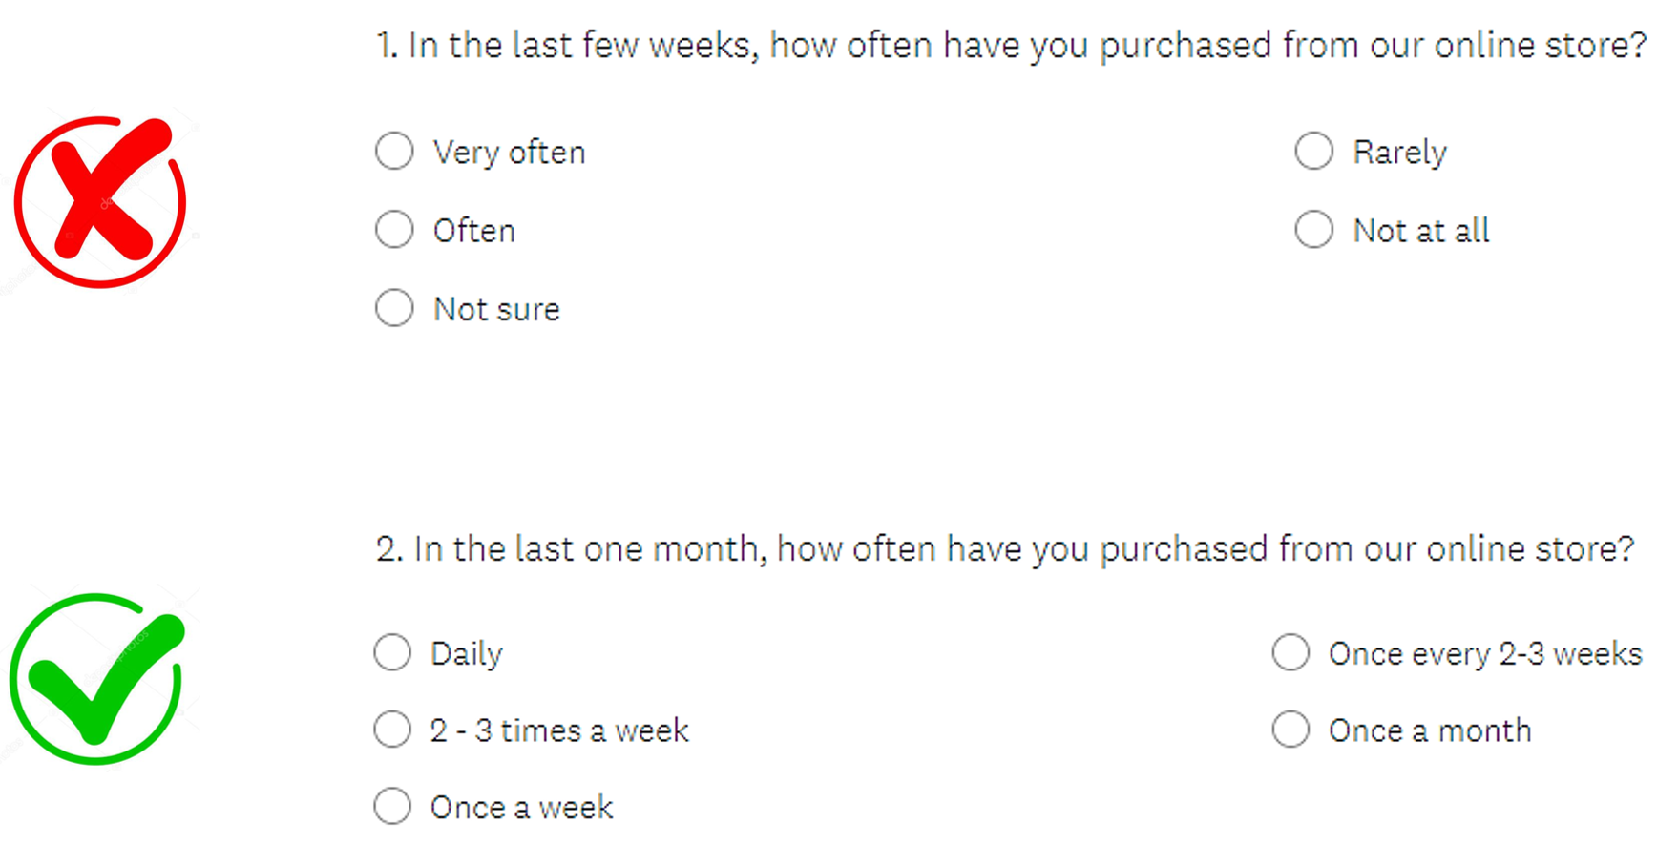Click the red X cross icon
This screenshot has height=864, width=1657.
pos(100,201)
